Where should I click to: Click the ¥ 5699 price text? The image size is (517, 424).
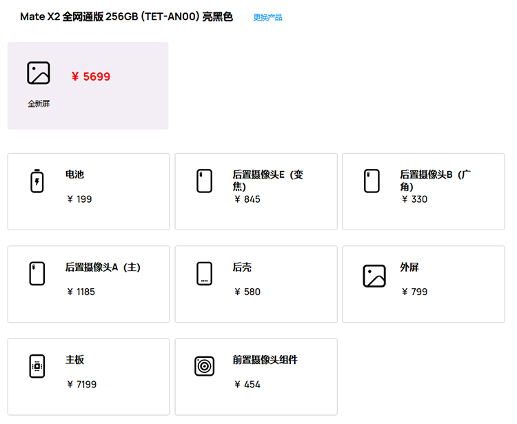(91, 77)
